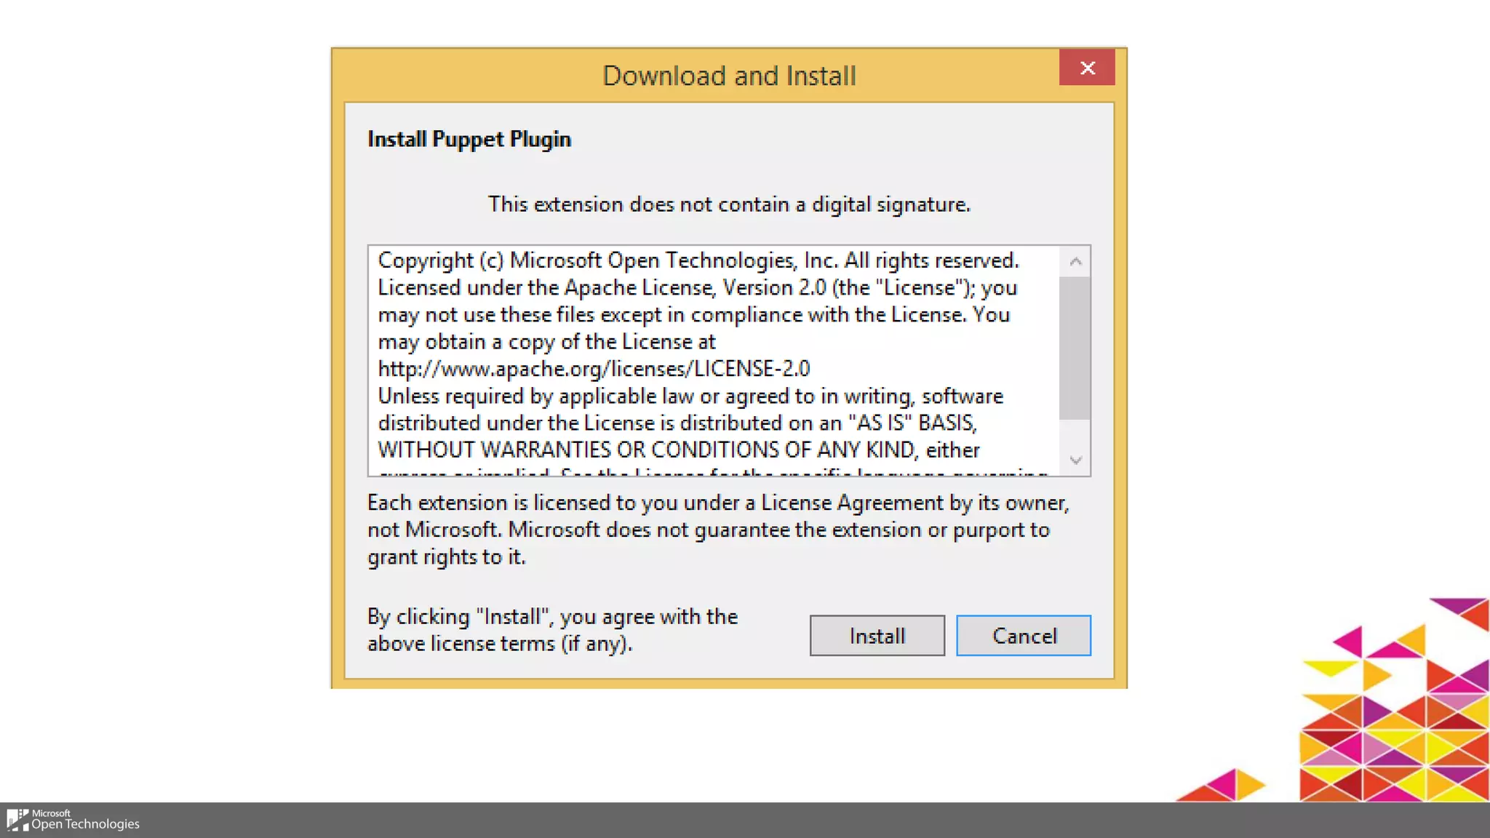
Task: Click the Microsoft Open Technologies logo
Action: 73,820
